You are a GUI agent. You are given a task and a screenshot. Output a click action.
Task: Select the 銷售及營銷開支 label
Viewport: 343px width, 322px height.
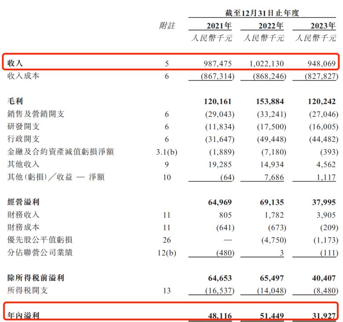(x=36, y=114)
